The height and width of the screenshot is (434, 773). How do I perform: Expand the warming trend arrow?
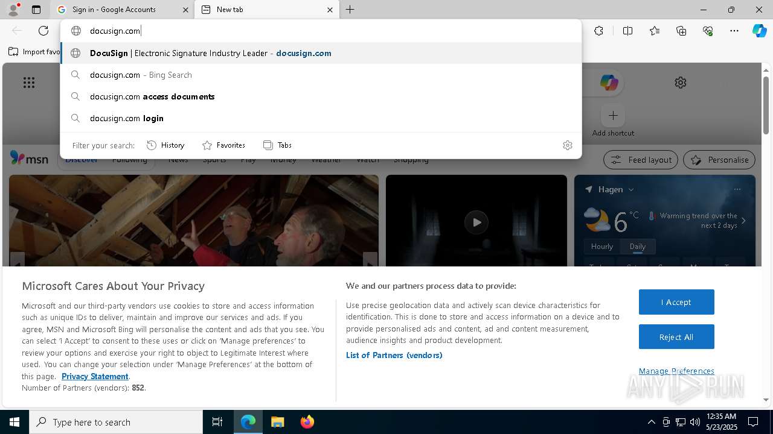pos(743,221)
